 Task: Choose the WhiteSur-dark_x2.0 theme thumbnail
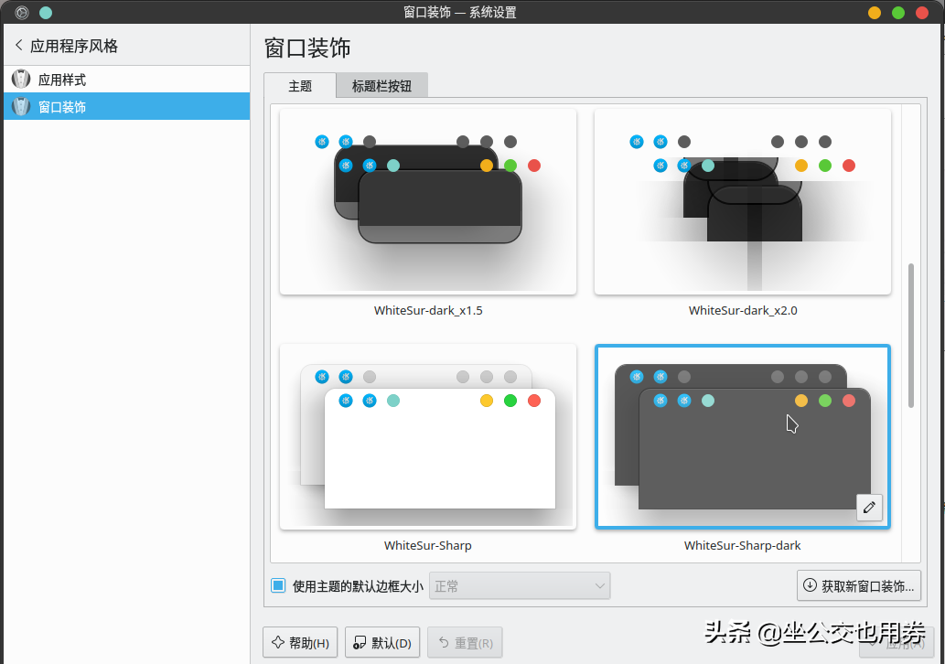click(x=743, y=202)
